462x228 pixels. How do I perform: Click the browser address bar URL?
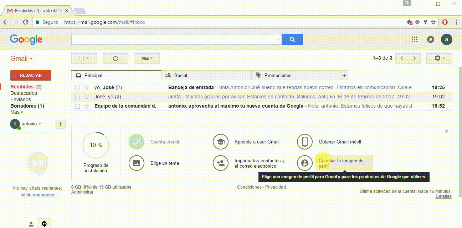(105, 22)
